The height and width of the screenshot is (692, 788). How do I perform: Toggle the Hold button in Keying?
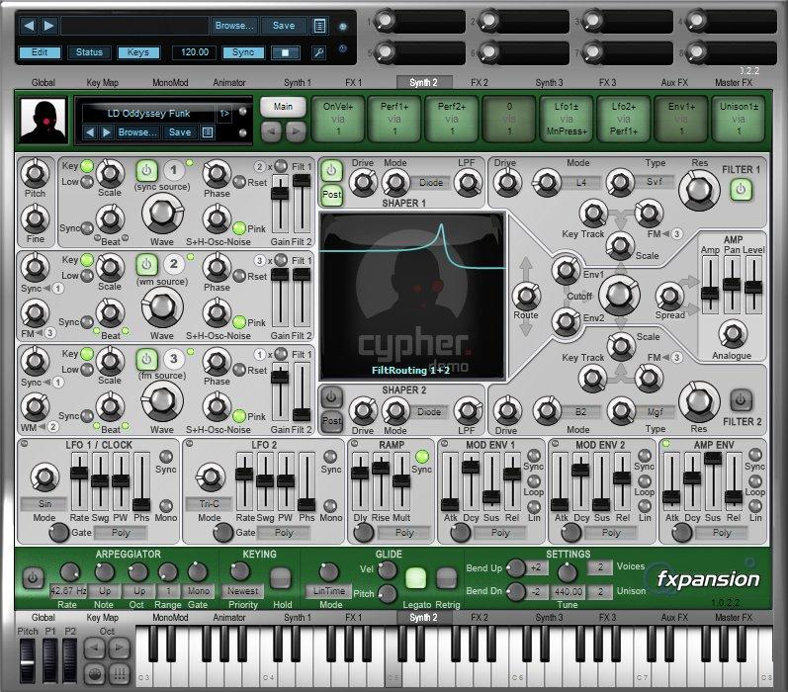point(281,578)
